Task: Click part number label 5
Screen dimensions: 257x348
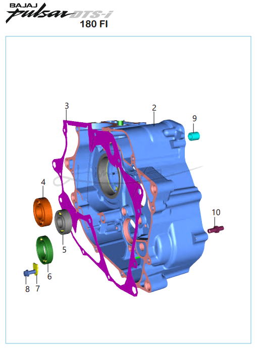Action: pyautogui.click(x=64, y=250)
